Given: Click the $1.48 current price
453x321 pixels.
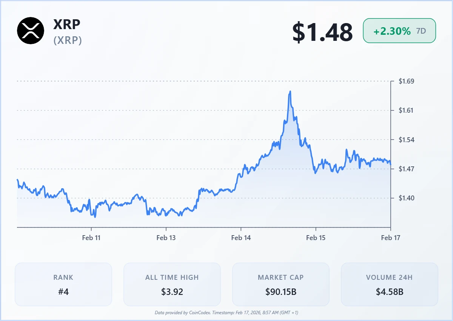Looking at the screenshot, I should 322,32.
